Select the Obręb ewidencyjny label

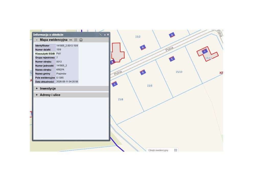(x=158, y=150)
